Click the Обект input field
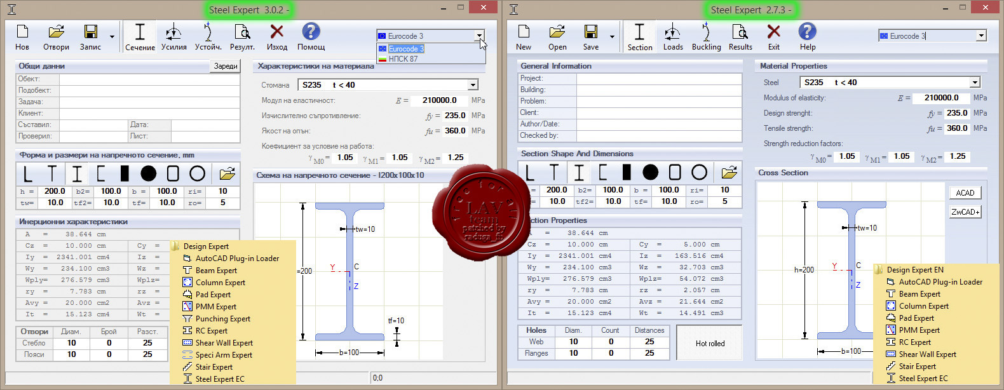This screenshot has height=390, width=1004. coord(150,79)
